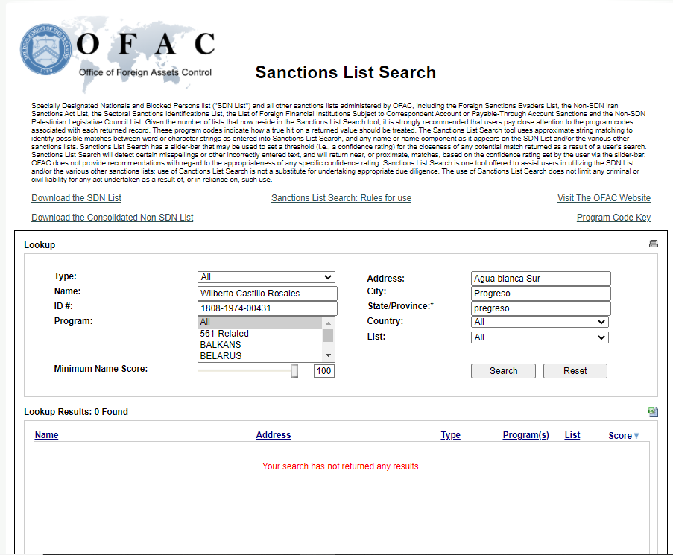Viewport: 673px width, 555px height.
Task: Click the printer icon in Lookup panel
Action: coord(654,244)
